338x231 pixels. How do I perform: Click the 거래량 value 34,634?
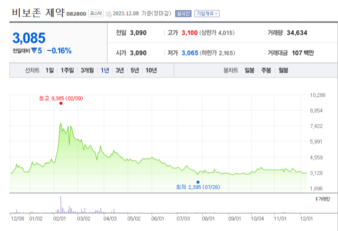click(297, 33)
